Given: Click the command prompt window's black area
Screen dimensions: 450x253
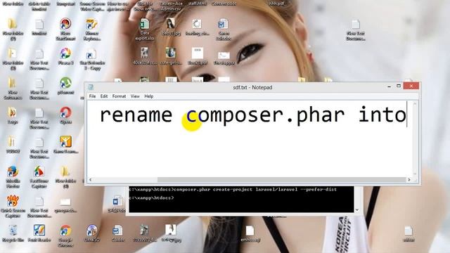Looking at the screenshot, I should click(x=241, y=200).
